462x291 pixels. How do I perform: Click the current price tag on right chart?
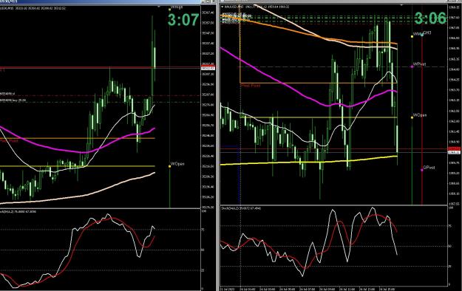[x=454, y=152]
